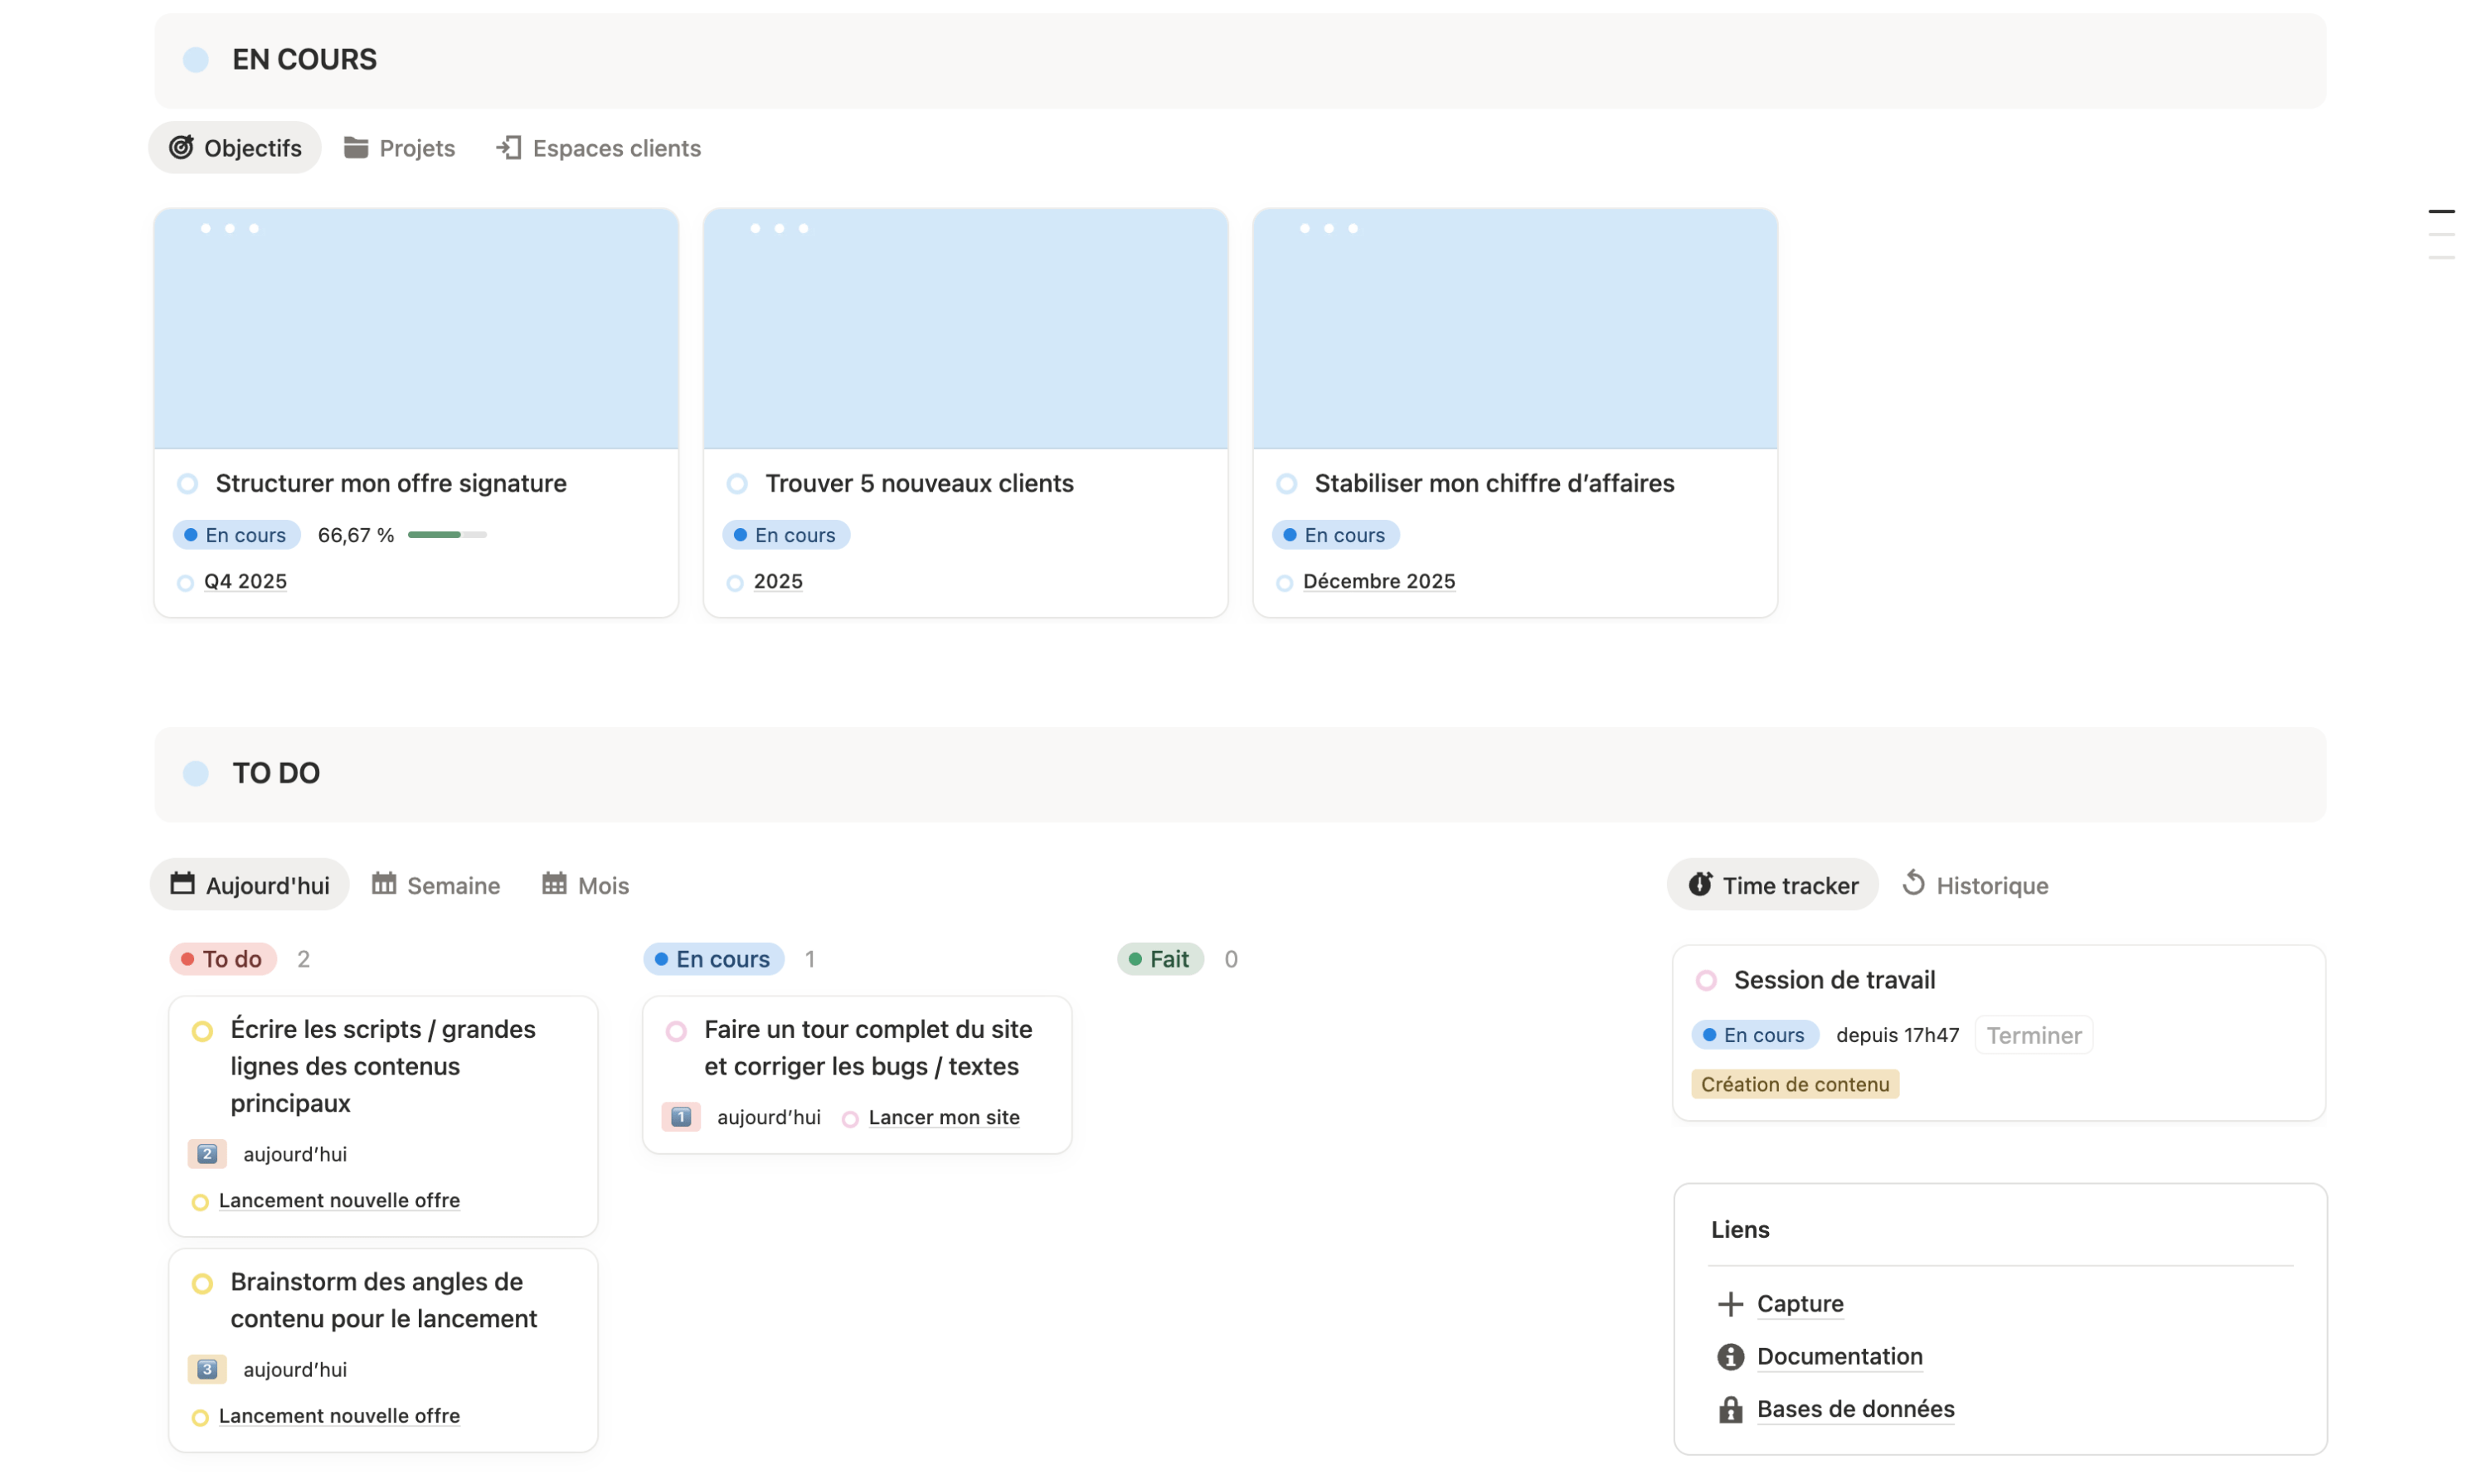The width and height of the screenshot is (2488, 1484).
Task: Click the circle icon next to Session de travail
Action: pyautogui.click(x=1706, y=981)
